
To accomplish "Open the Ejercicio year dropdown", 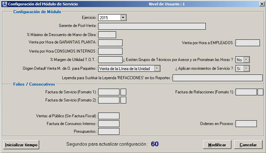I will coord(123,18).
